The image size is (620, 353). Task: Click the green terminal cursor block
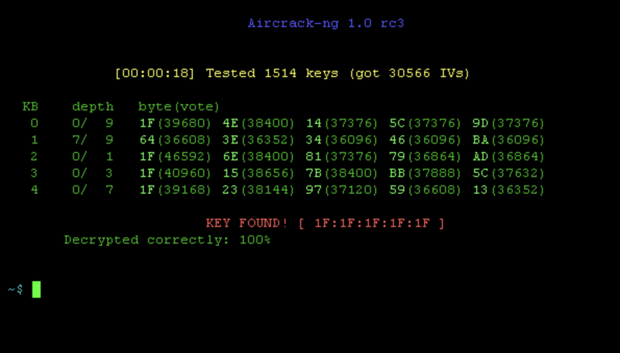coord(36,289)
